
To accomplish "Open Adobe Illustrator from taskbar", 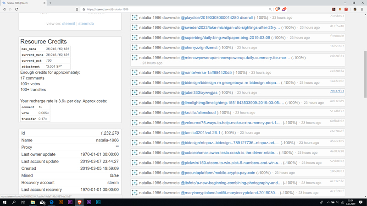I will (61, 202).
